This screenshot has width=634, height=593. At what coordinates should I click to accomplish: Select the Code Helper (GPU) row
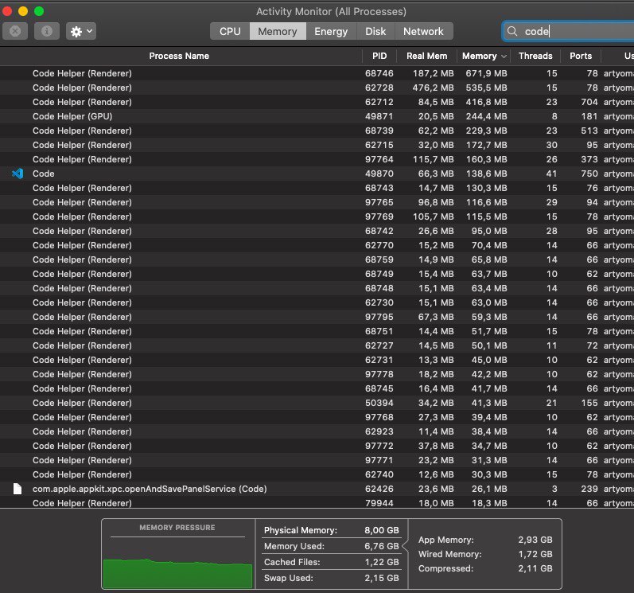pos(317,116)
